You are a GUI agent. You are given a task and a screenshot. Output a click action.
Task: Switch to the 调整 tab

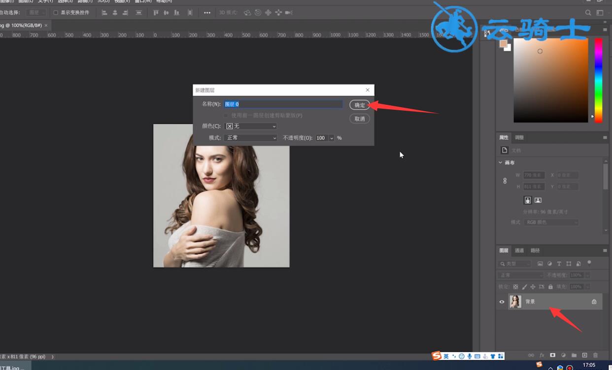[519, 137]
